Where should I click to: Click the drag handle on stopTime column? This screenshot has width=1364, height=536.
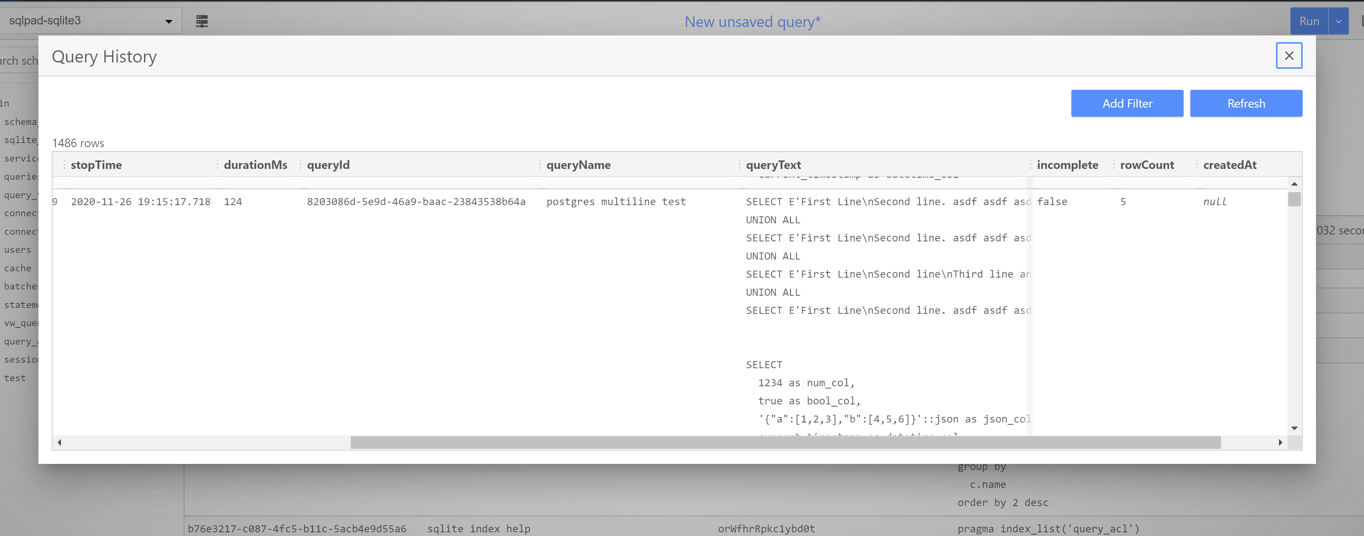pyautogui.click(x=65, y=165)
